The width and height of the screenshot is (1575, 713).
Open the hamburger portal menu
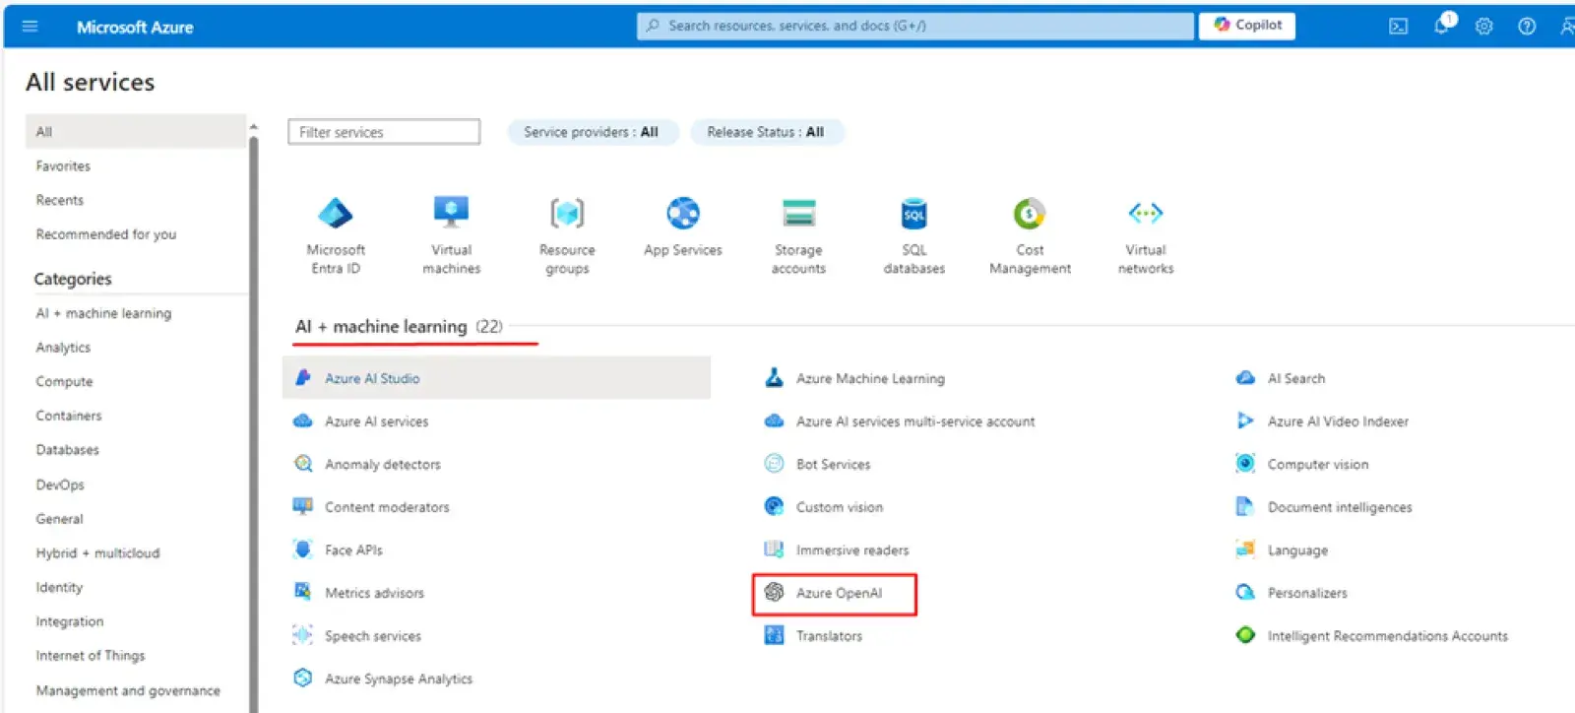coord(30,27)
